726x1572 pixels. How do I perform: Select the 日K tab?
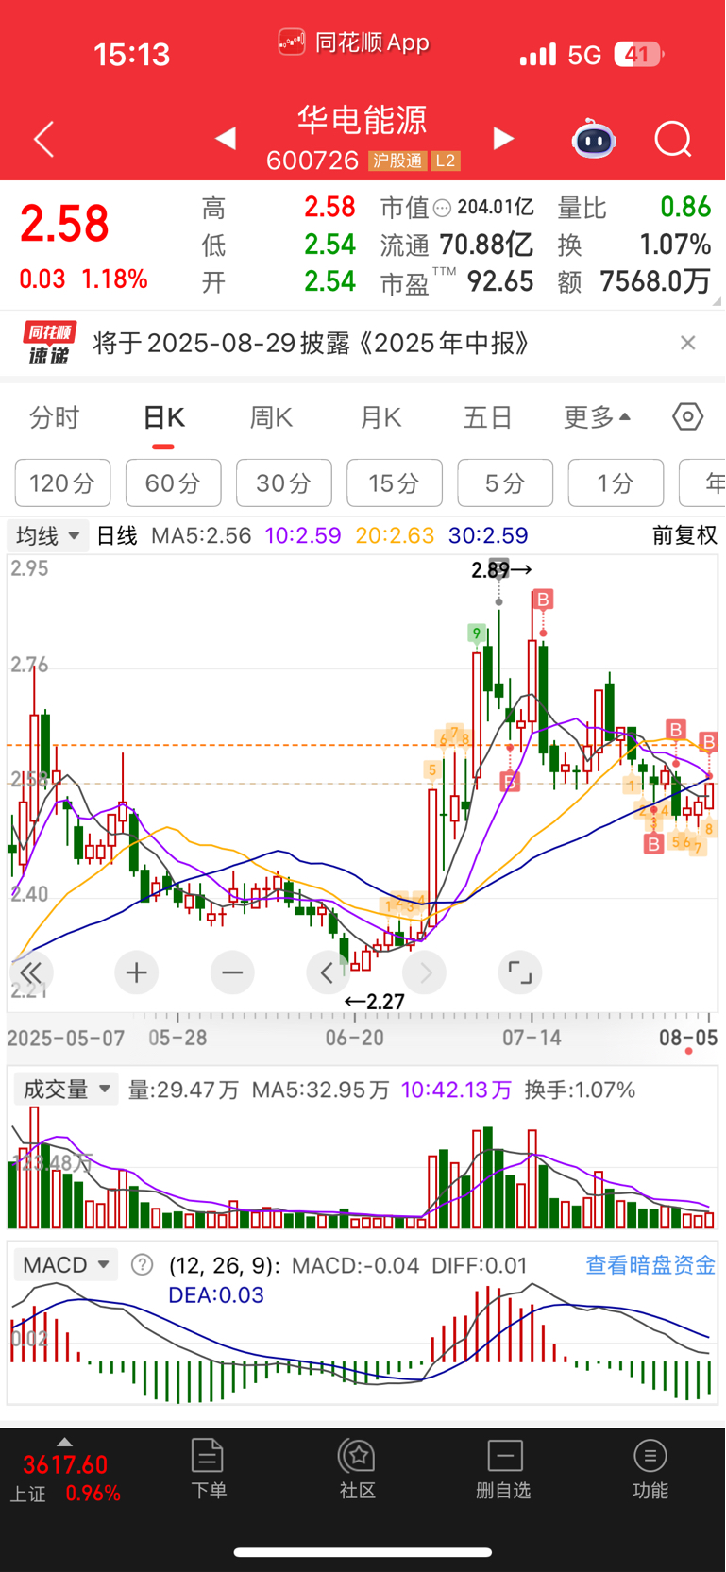163,417
